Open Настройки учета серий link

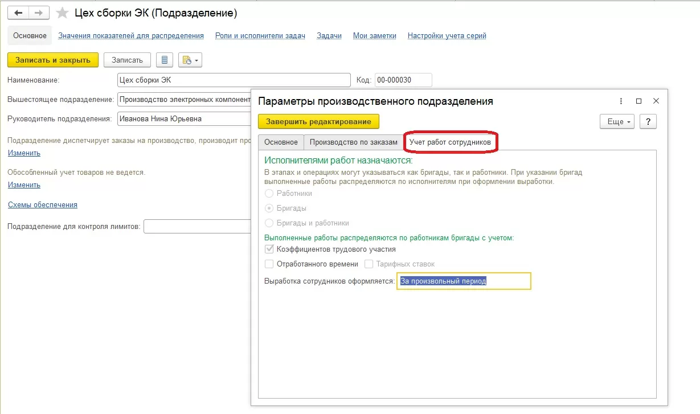447,35
